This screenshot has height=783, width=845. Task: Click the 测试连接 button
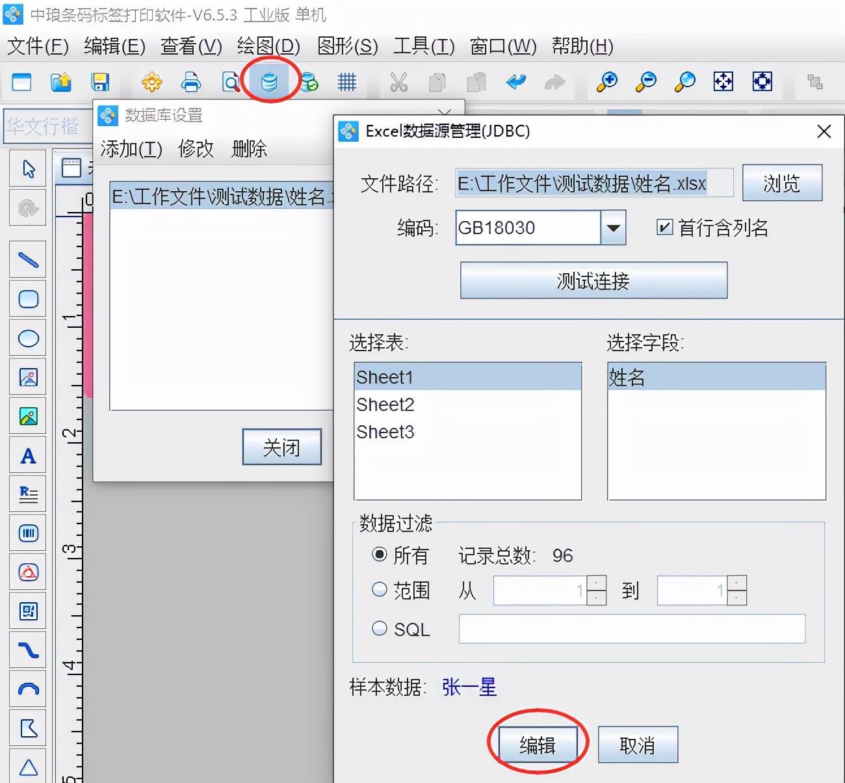(593, 280)
